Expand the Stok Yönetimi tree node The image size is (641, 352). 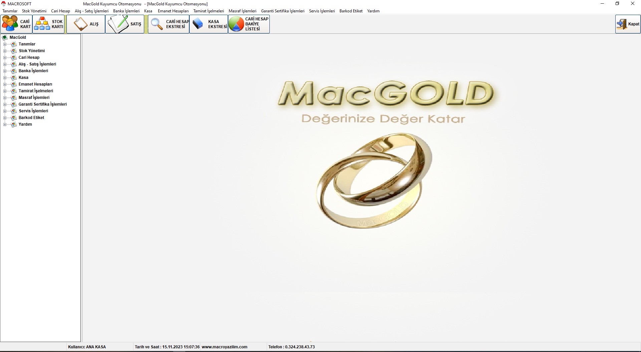coord(5,51)
